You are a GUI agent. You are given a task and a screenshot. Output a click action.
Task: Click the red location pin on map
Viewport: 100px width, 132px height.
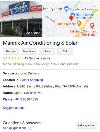71,18
